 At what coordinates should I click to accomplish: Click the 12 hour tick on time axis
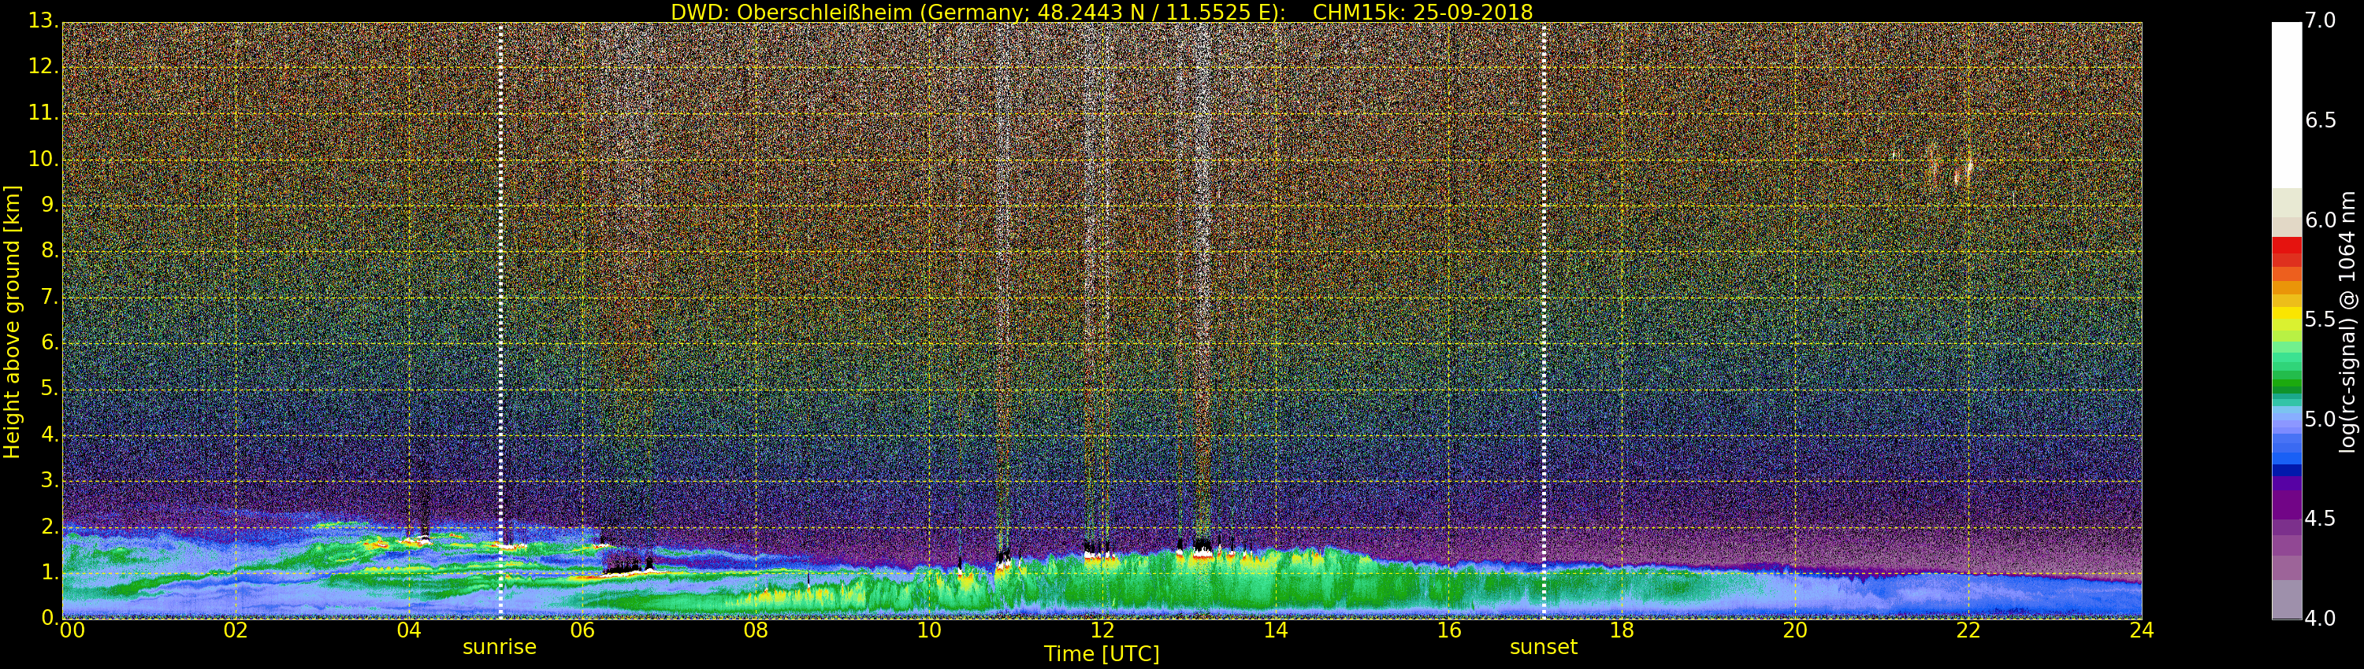point(1102,630)
